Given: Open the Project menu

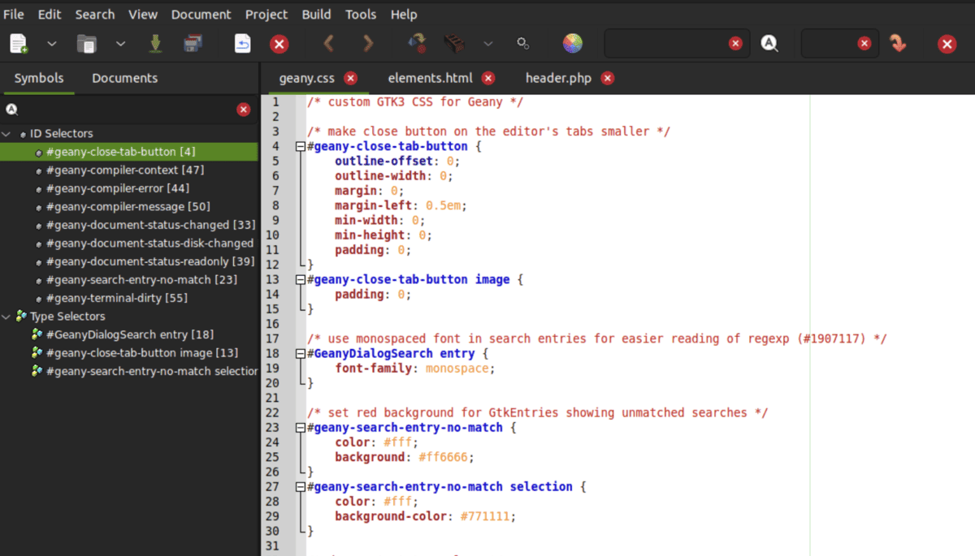Looking at the screenshot, I should click(266, 14).
